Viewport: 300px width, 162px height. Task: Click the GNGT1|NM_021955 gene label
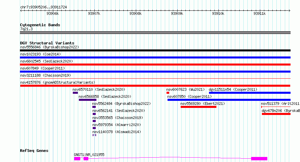pos(89,155)
